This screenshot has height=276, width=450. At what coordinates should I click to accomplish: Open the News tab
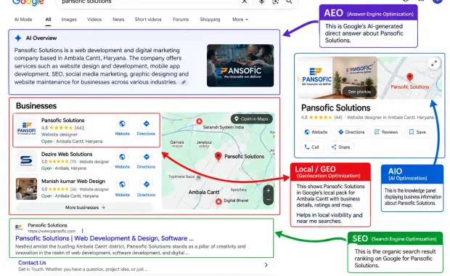(118, 20)
